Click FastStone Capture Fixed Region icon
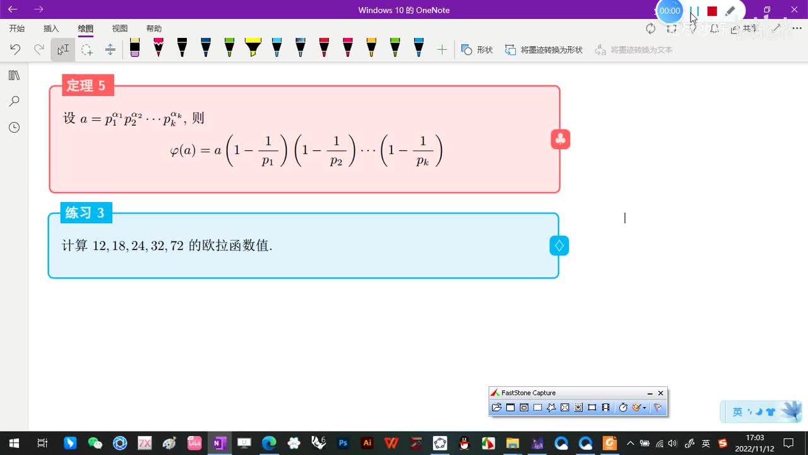This screenshot has height=455, width=808. [x=592, y=408]
